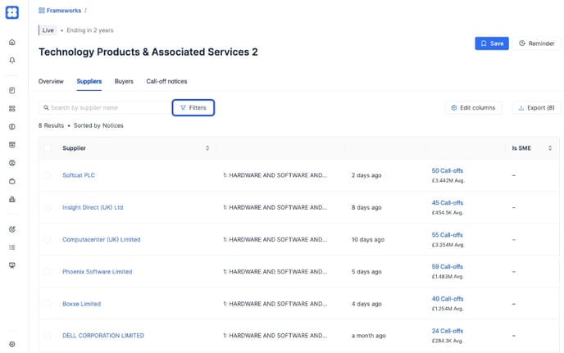Open the 45 Call-offs link

448,203
